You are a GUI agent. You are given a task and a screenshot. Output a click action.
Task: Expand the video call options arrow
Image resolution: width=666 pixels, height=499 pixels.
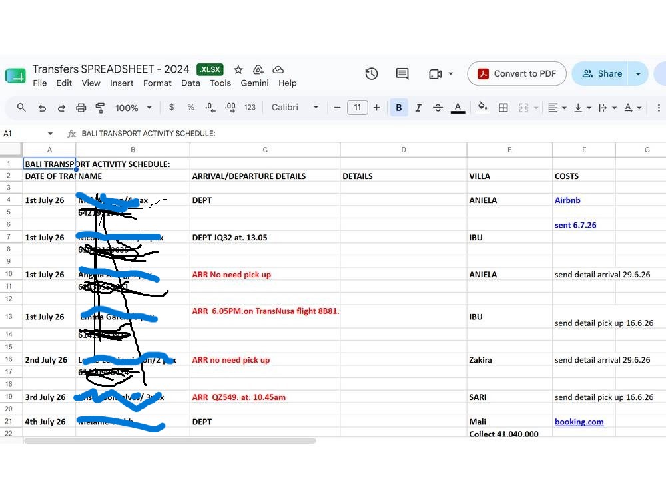click(451, 73)
